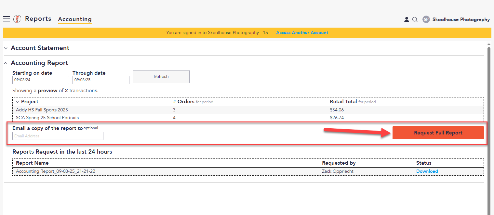Select the Addy HS Fall Sports 2025 row
This screenshot has width=494, height=215.
pos(248,110)
